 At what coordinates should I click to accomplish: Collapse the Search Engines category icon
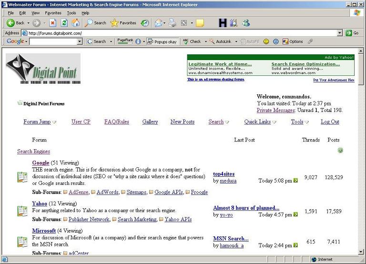pos(340,151)
